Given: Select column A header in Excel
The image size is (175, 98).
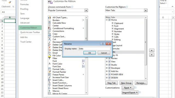Looking at the screenshot, I should (x=10, y=17).
